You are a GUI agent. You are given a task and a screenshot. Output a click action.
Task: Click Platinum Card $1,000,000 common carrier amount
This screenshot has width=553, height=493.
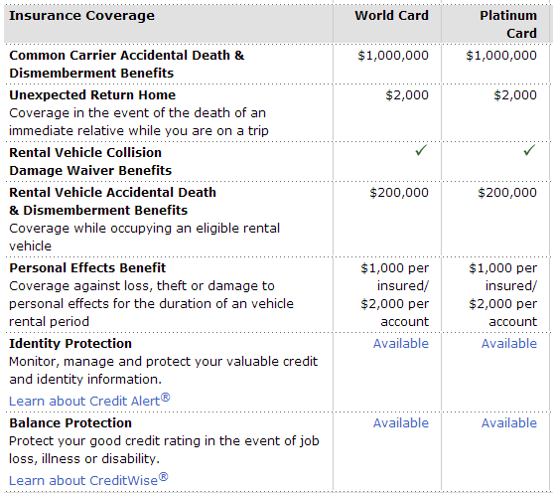(501, 56)
